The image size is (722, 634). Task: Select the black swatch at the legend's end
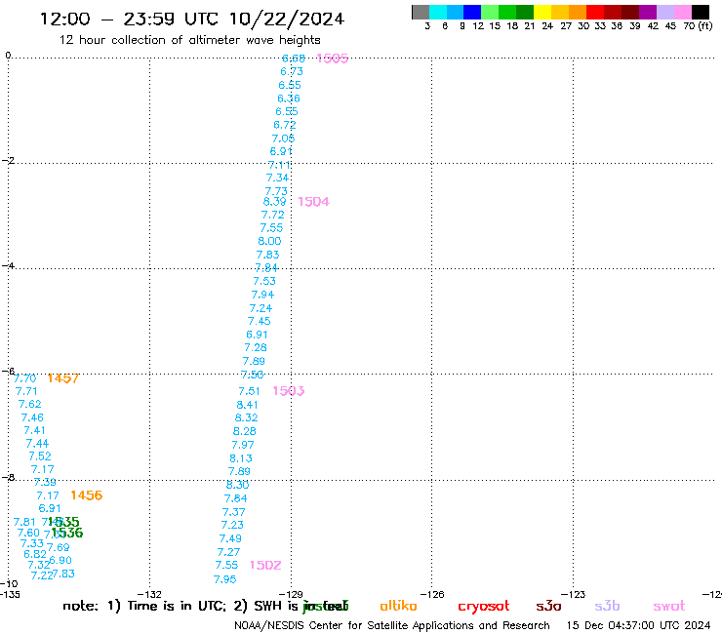(x=701, y=12)
